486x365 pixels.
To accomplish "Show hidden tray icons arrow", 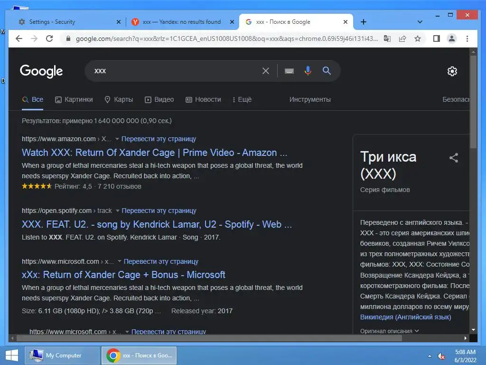I will pyautogui.click(x=430, y=355).
